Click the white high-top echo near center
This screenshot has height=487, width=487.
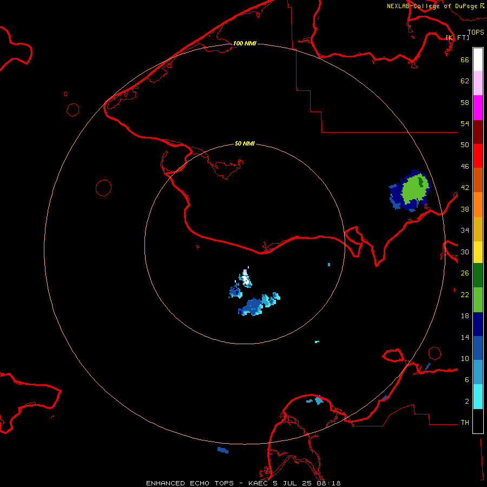[246, 280]
